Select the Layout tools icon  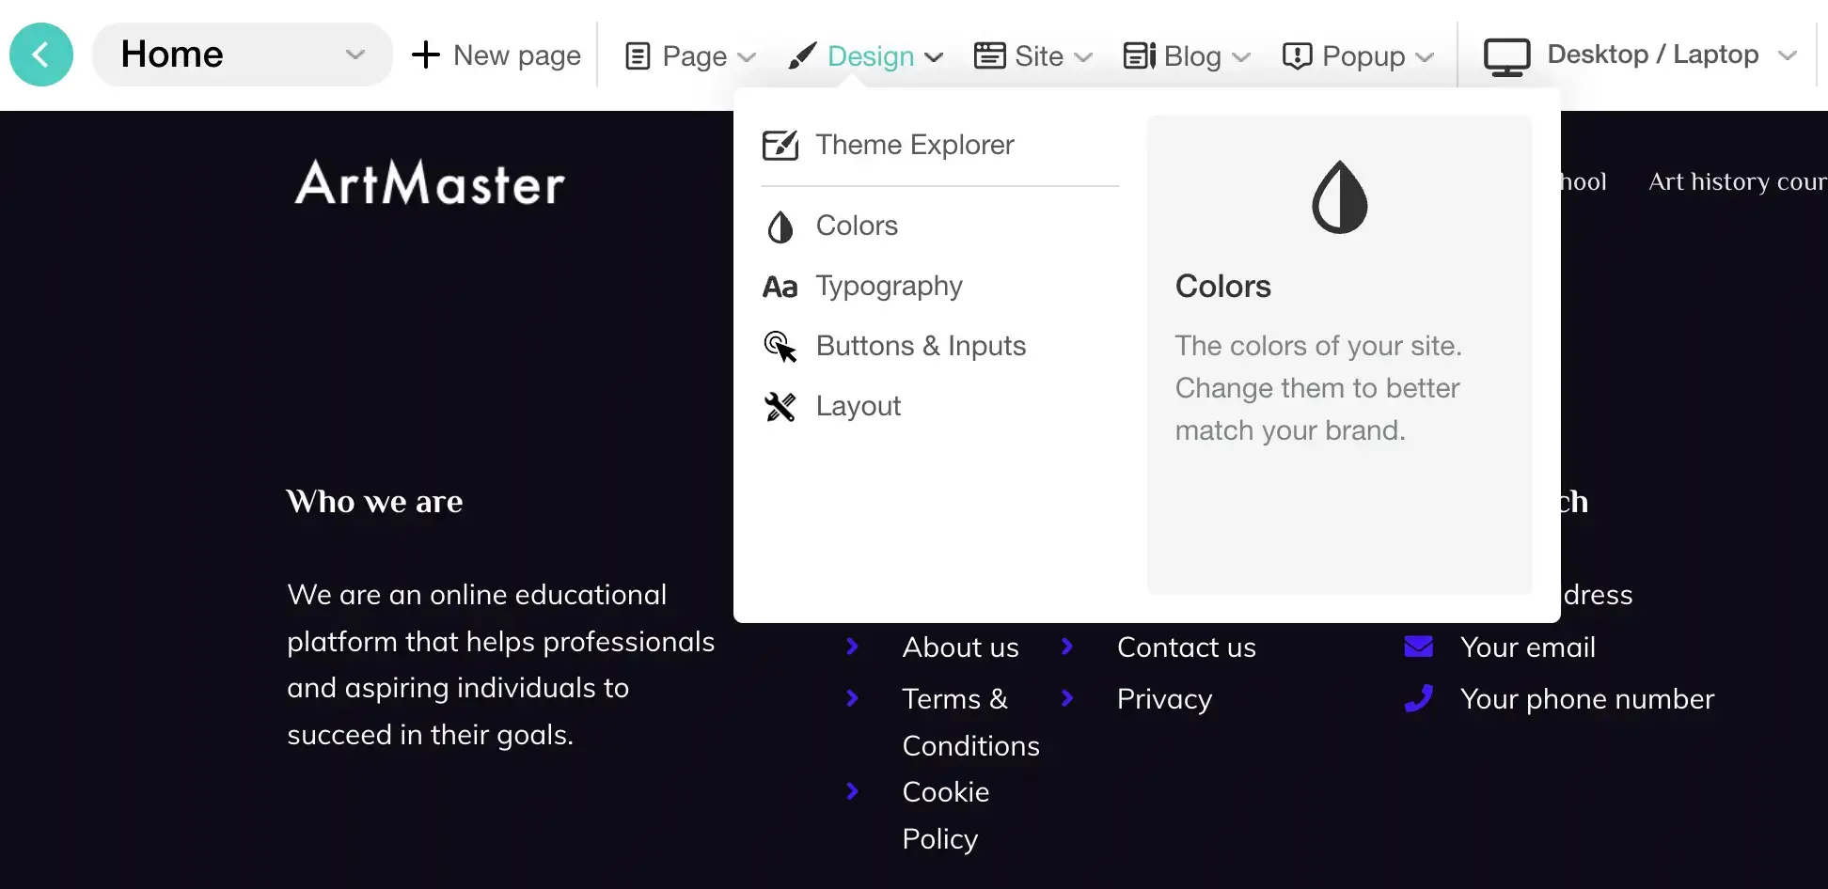pos(780,407)
